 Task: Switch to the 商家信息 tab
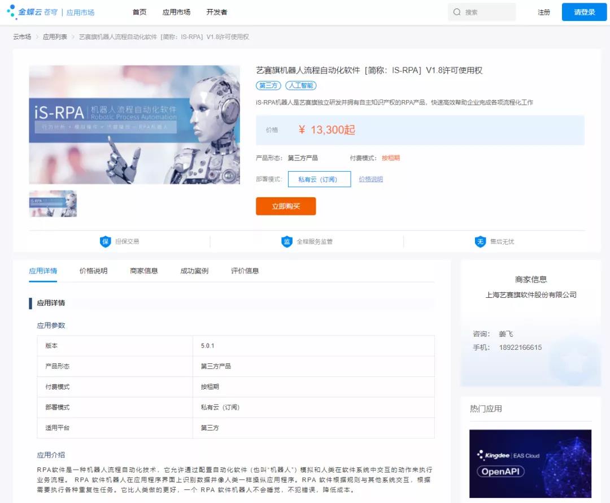pos(144,271)
